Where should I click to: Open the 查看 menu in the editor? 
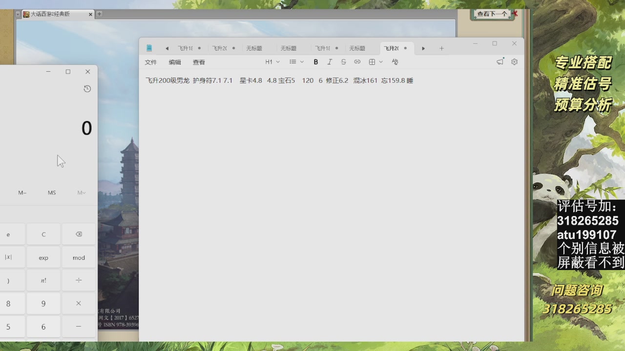198,62
